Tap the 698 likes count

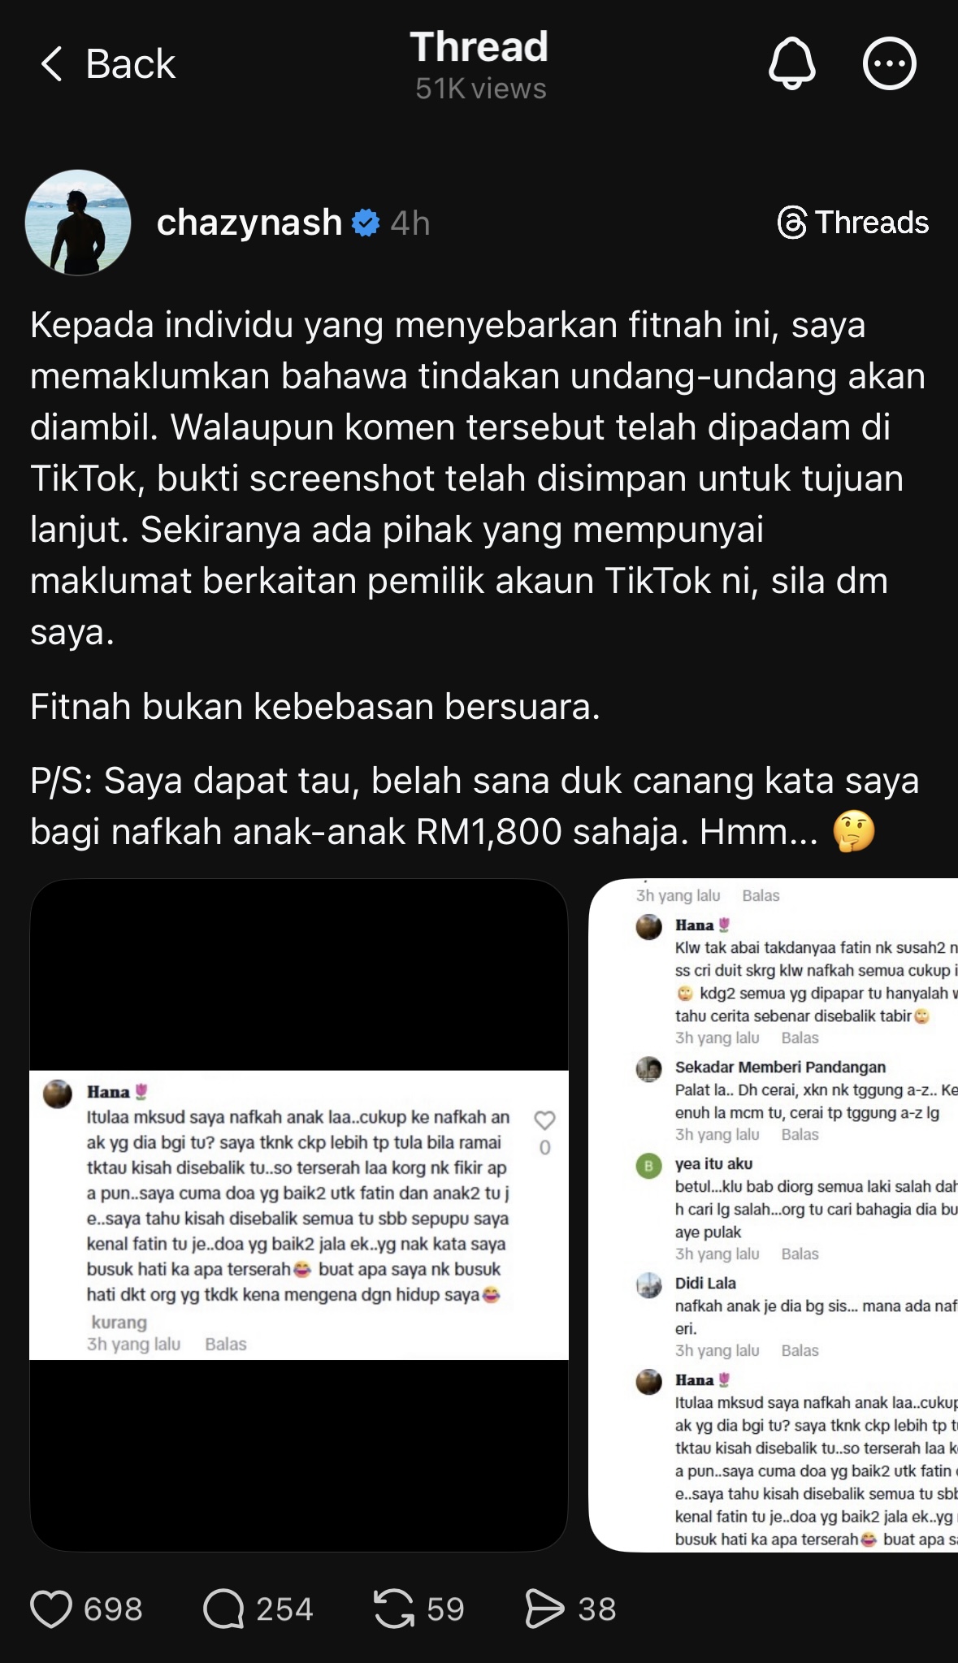point(113,1609)
